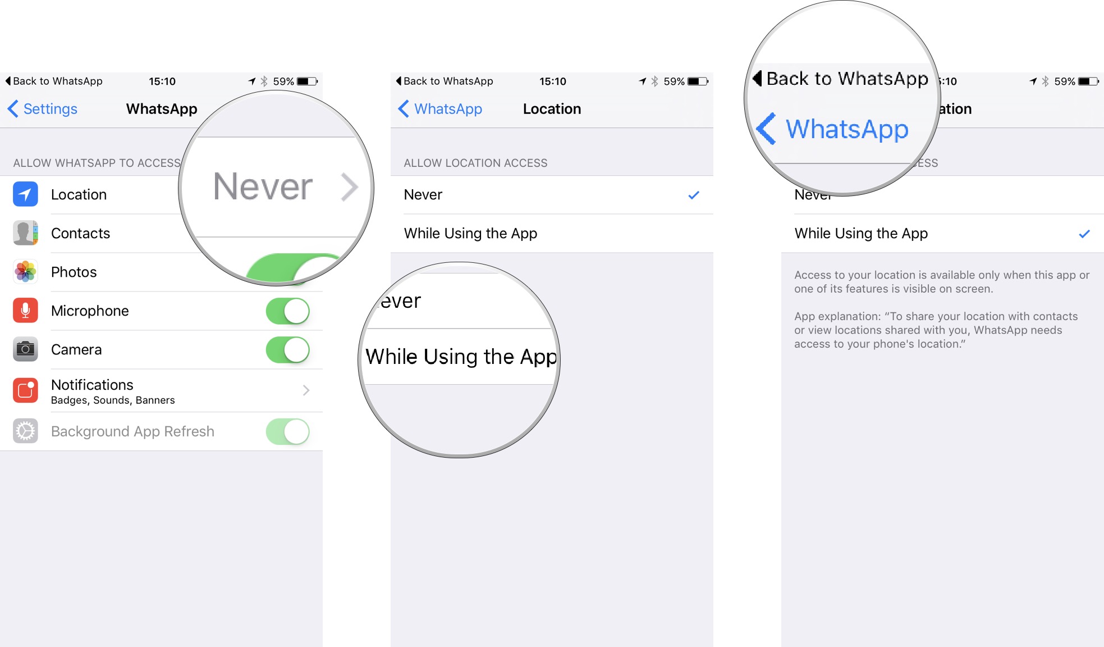This screenshot has height=647, width=1104.
Task: Tap the Location icon in WhatsApp settings
Action: (x=27, y=195)
